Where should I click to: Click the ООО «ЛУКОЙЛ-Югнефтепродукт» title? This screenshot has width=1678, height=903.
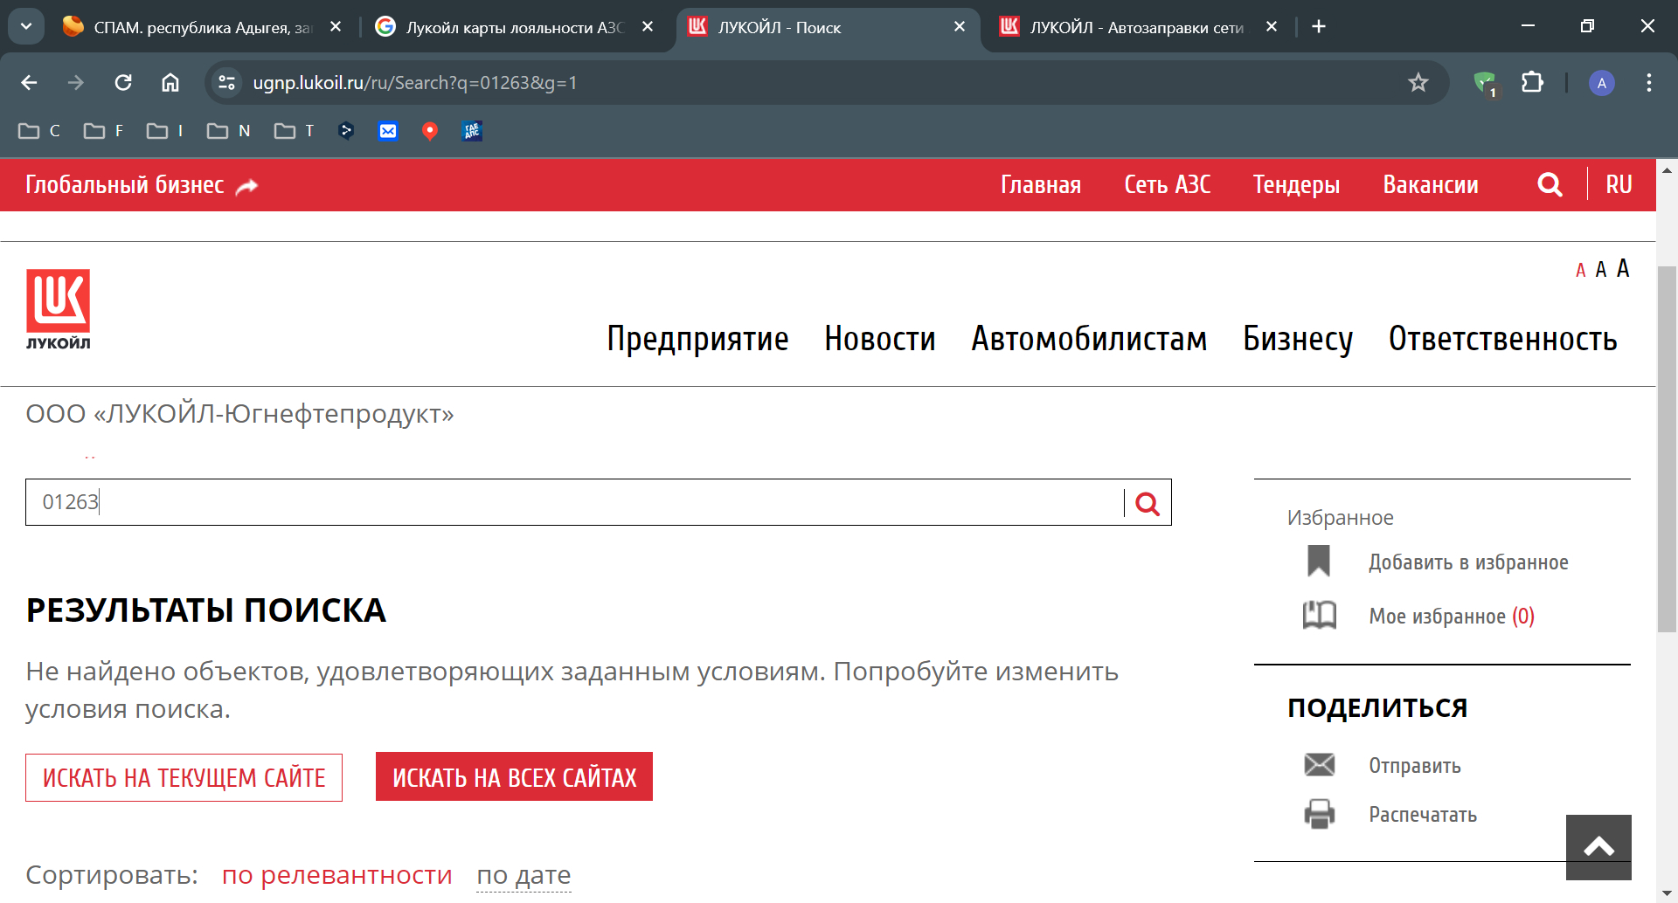(x=239, y=414)
